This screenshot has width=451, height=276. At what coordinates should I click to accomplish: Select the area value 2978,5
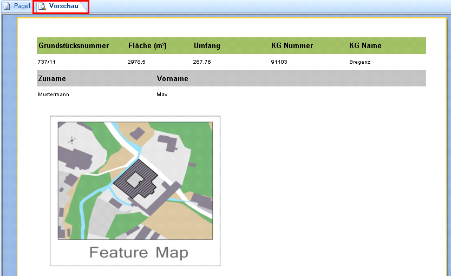[136, 62]
